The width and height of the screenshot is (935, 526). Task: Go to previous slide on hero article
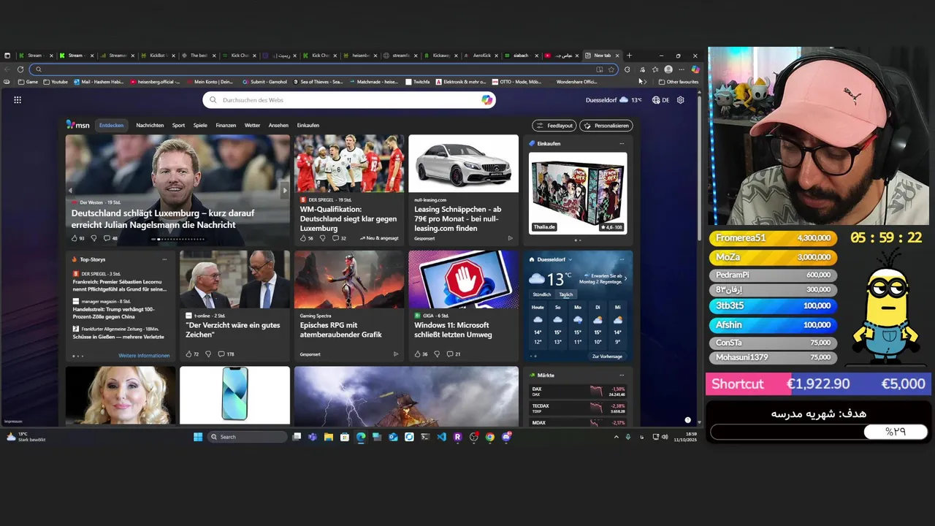pos(71,191)
